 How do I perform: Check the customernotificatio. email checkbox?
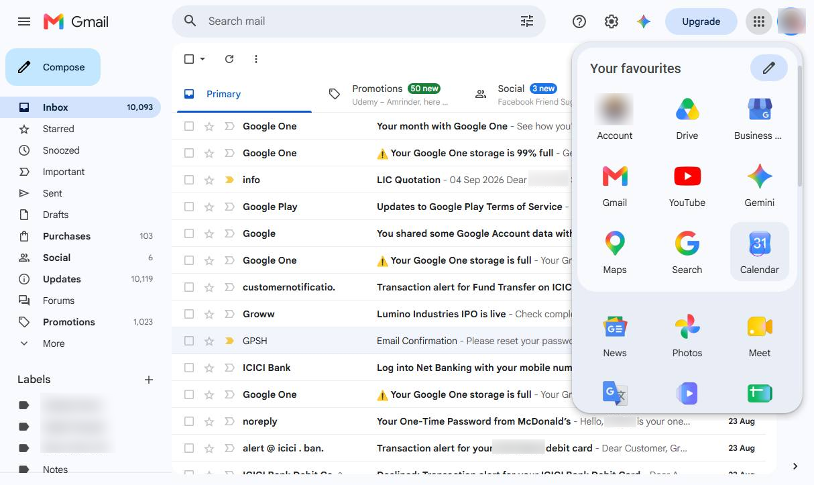(x=189, y=287)
